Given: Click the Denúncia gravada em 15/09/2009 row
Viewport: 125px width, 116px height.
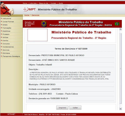Looking at the screenshot, I should coord(71,98).
